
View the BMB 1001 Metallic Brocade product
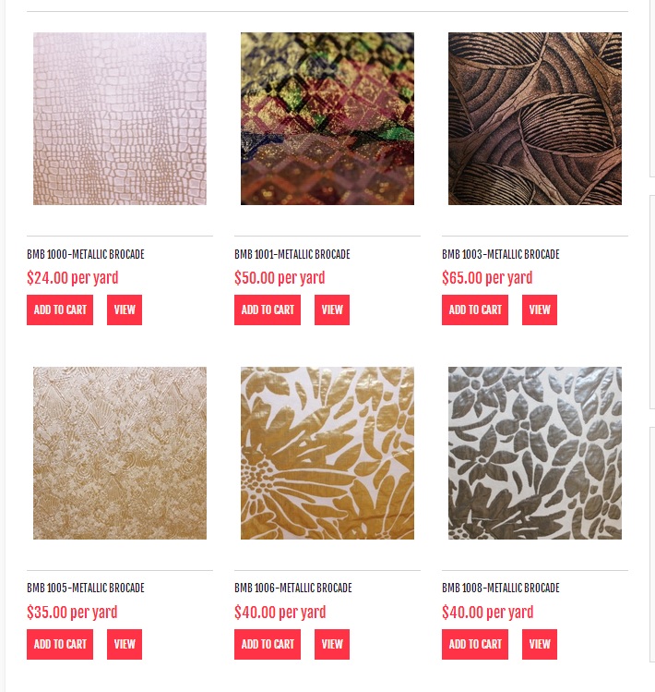pyautogui.click(x=332, y=310)
